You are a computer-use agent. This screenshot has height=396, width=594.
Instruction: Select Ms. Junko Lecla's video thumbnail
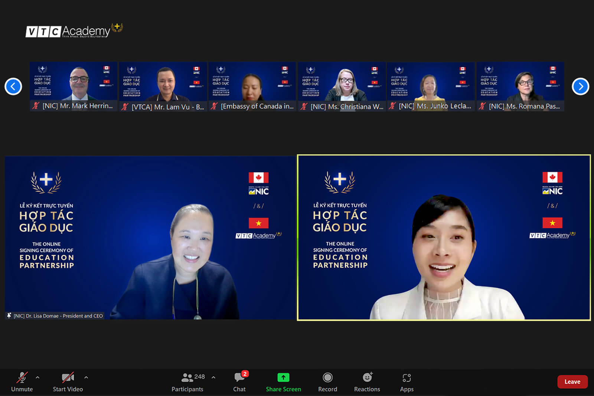click(x=431, y=82)
